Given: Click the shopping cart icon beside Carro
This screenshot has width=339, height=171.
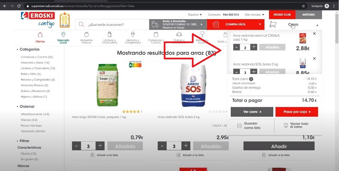Looking at the screenshot, I should pos(273,24).
